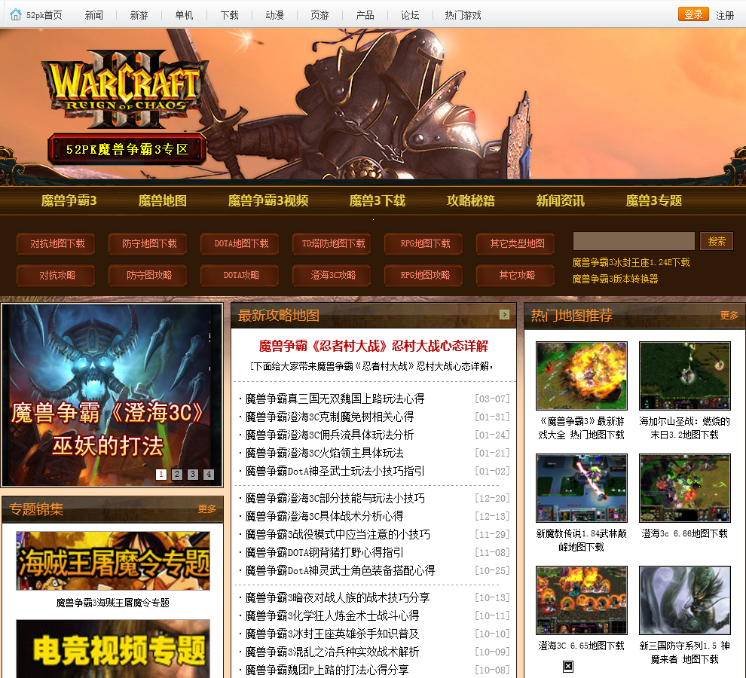Open article 魔兽争霸DOTA钢背猪打野心得指引

pos(324,552)
